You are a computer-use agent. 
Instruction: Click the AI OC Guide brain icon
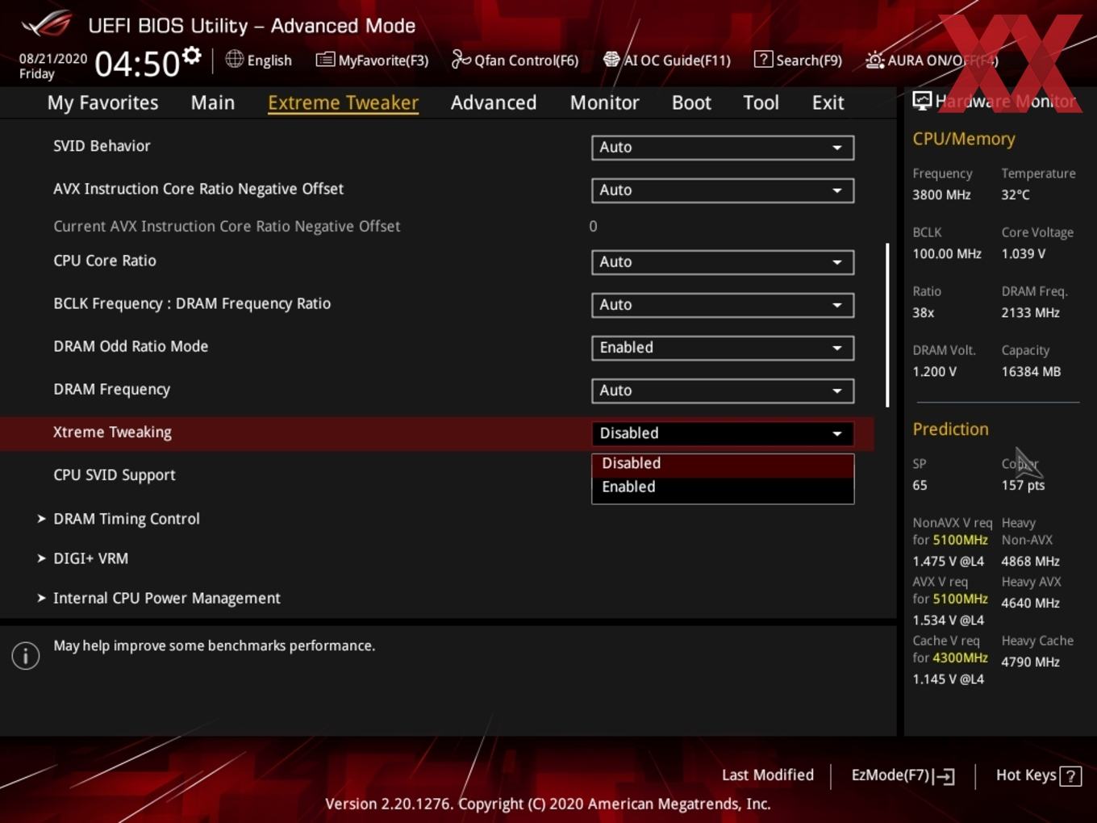coord(611,60)
